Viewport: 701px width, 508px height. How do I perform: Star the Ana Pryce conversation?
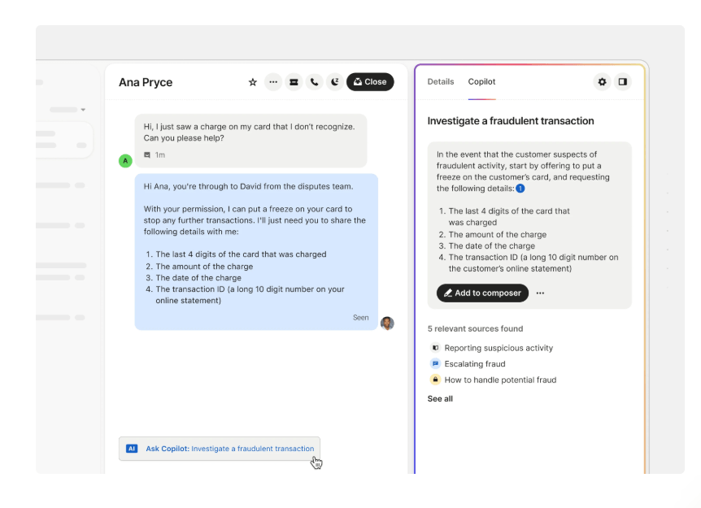pyautogui.click(x=252, y=82)
